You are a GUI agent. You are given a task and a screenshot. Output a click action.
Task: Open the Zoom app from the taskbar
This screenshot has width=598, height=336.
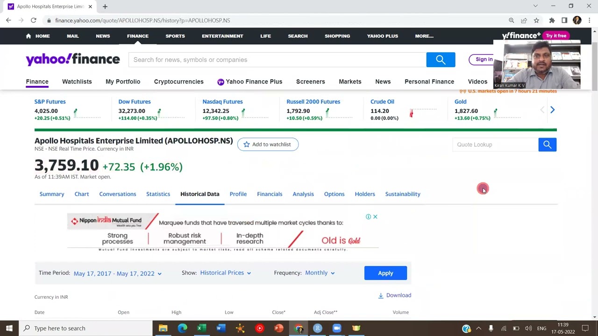pyautogui.click(x=337, y=328)
